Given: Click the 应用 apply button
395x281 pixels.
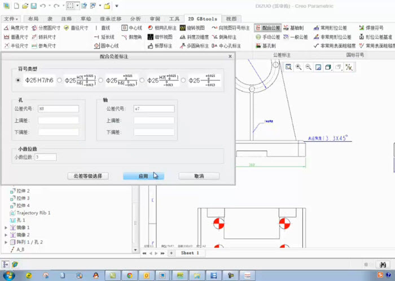Looking at the screenshot, I should [x=143, y=176].
